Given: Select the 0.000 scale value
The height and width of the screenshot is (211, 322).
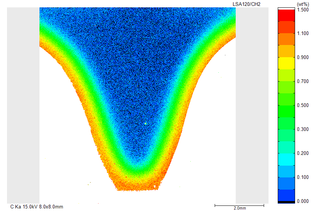Looking at the screenshot, I should tap(303, 201).
